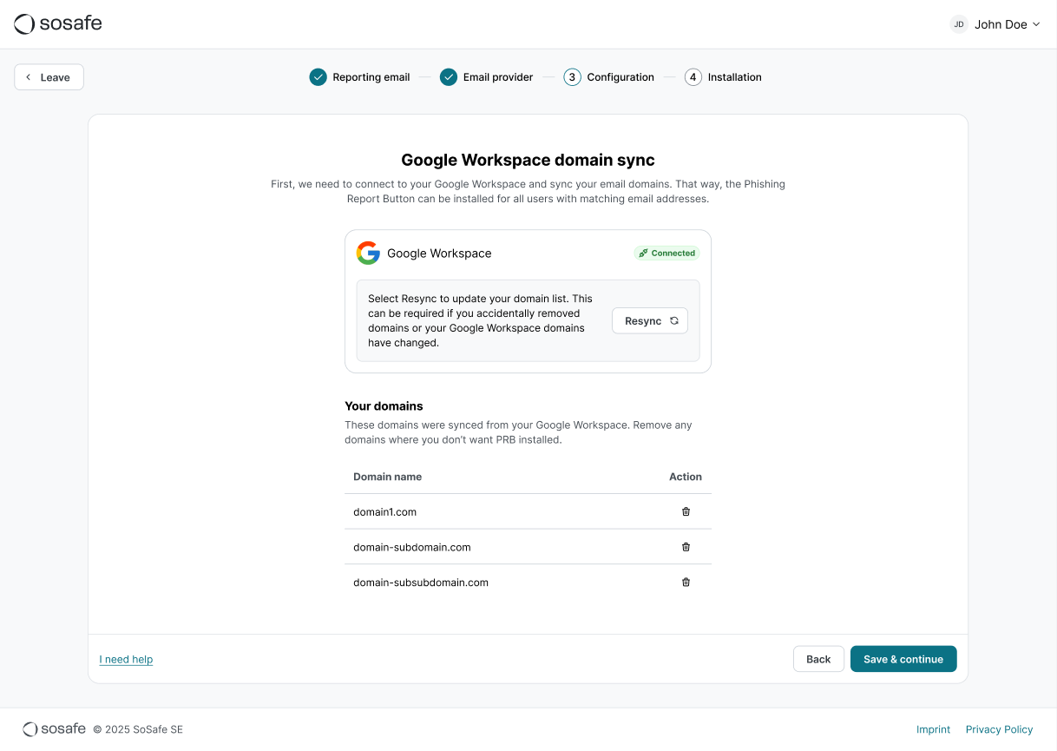Click the Email provider checkmark icon
This screenshot has width=1057, height=751.
tap(448, 77)
